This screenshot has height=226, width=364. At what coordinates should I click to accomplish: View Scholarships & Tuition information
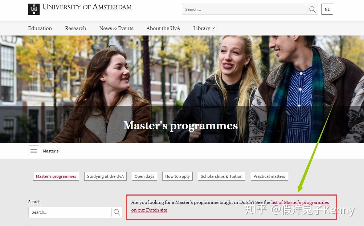tap(221, 176)
